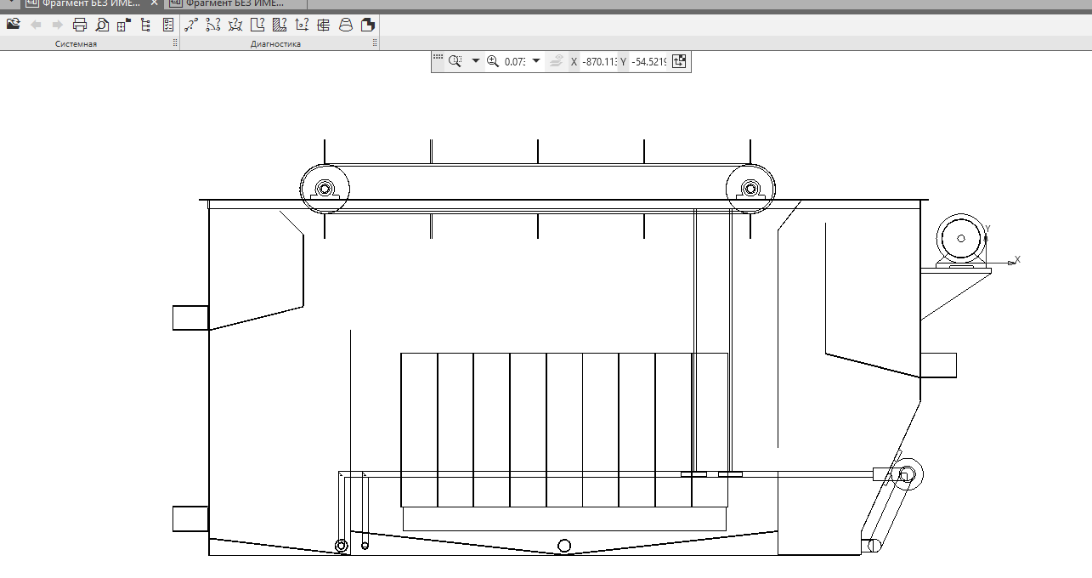Measure angle between lines tool
1092x578 pixels.
235,25
